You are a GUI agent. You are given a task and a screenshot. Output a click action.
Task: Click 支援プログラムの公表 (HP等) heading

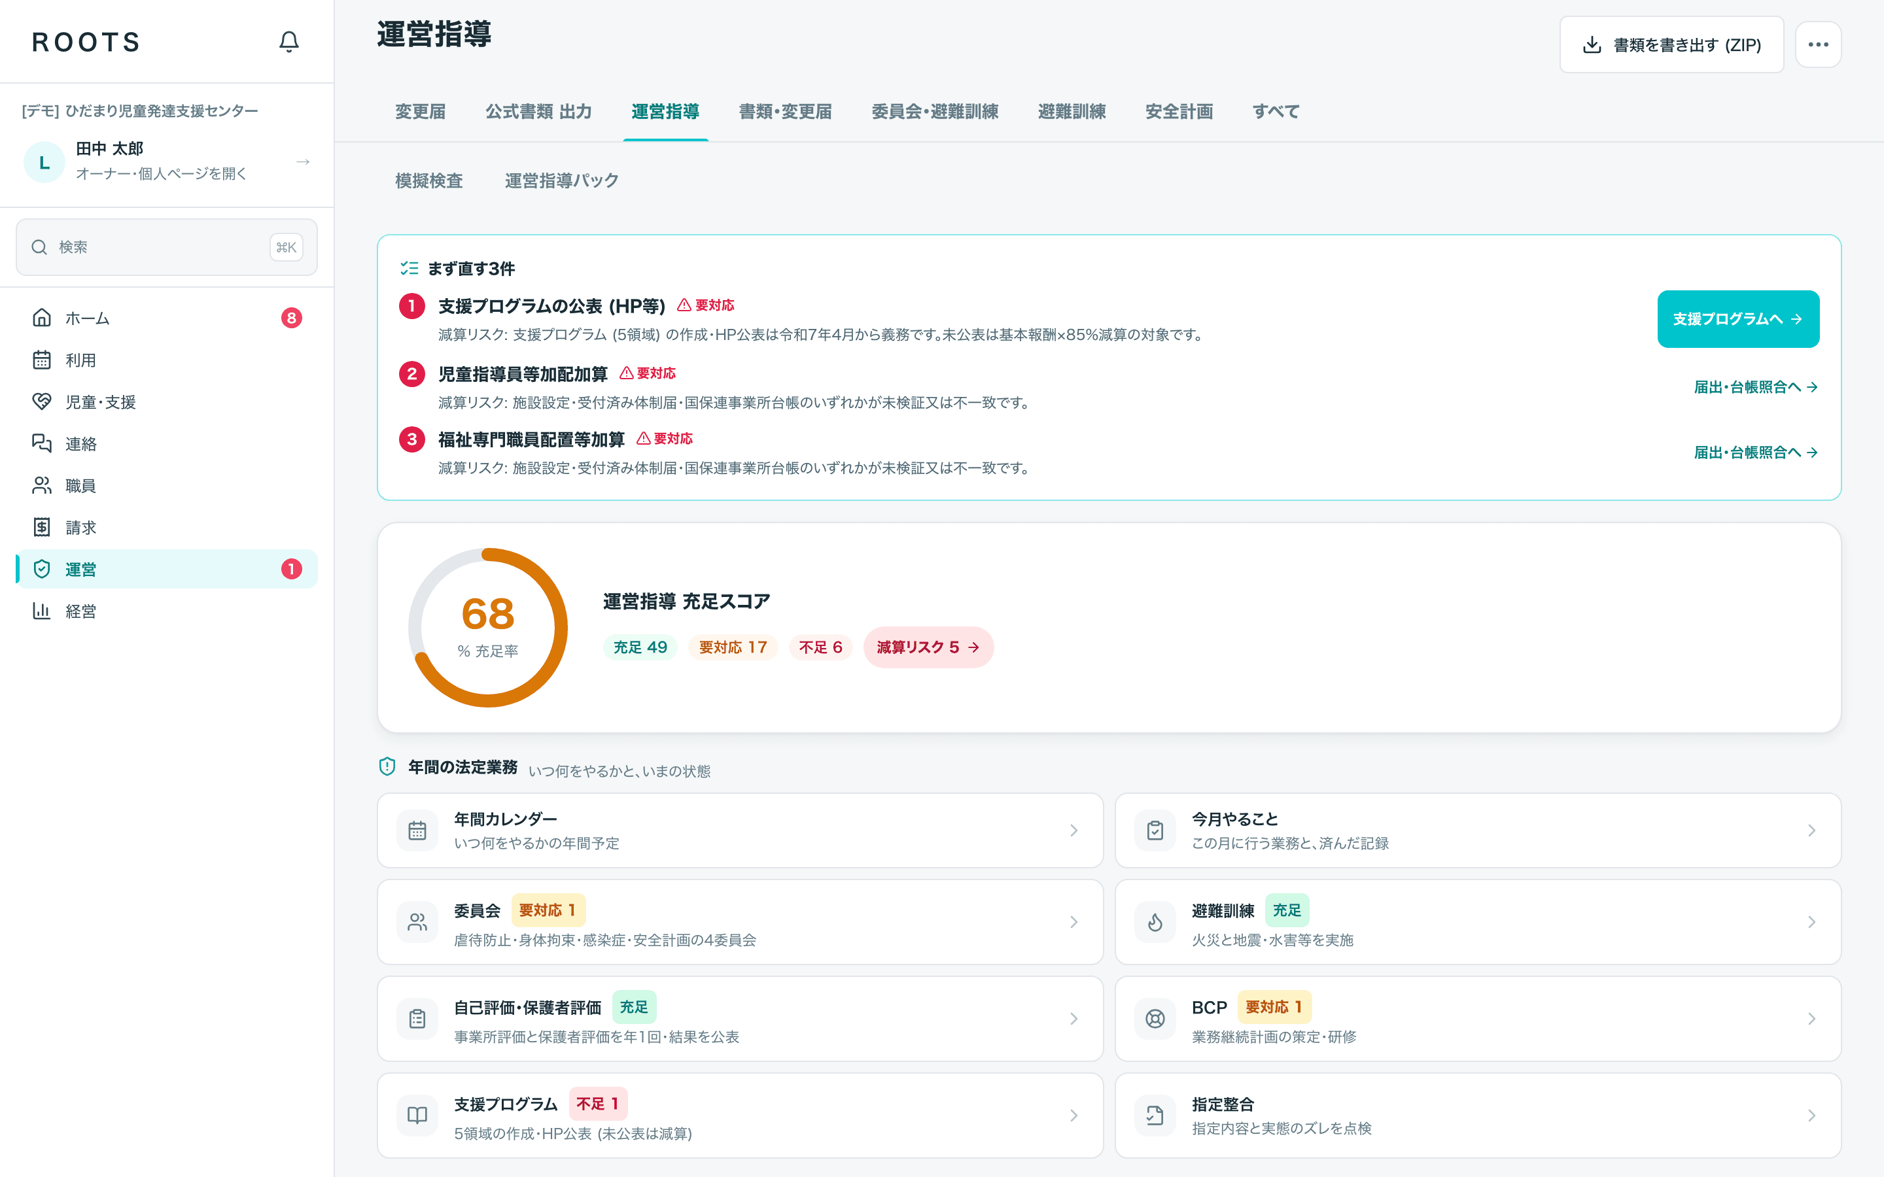pyautogui.click(x=552, y=306)
